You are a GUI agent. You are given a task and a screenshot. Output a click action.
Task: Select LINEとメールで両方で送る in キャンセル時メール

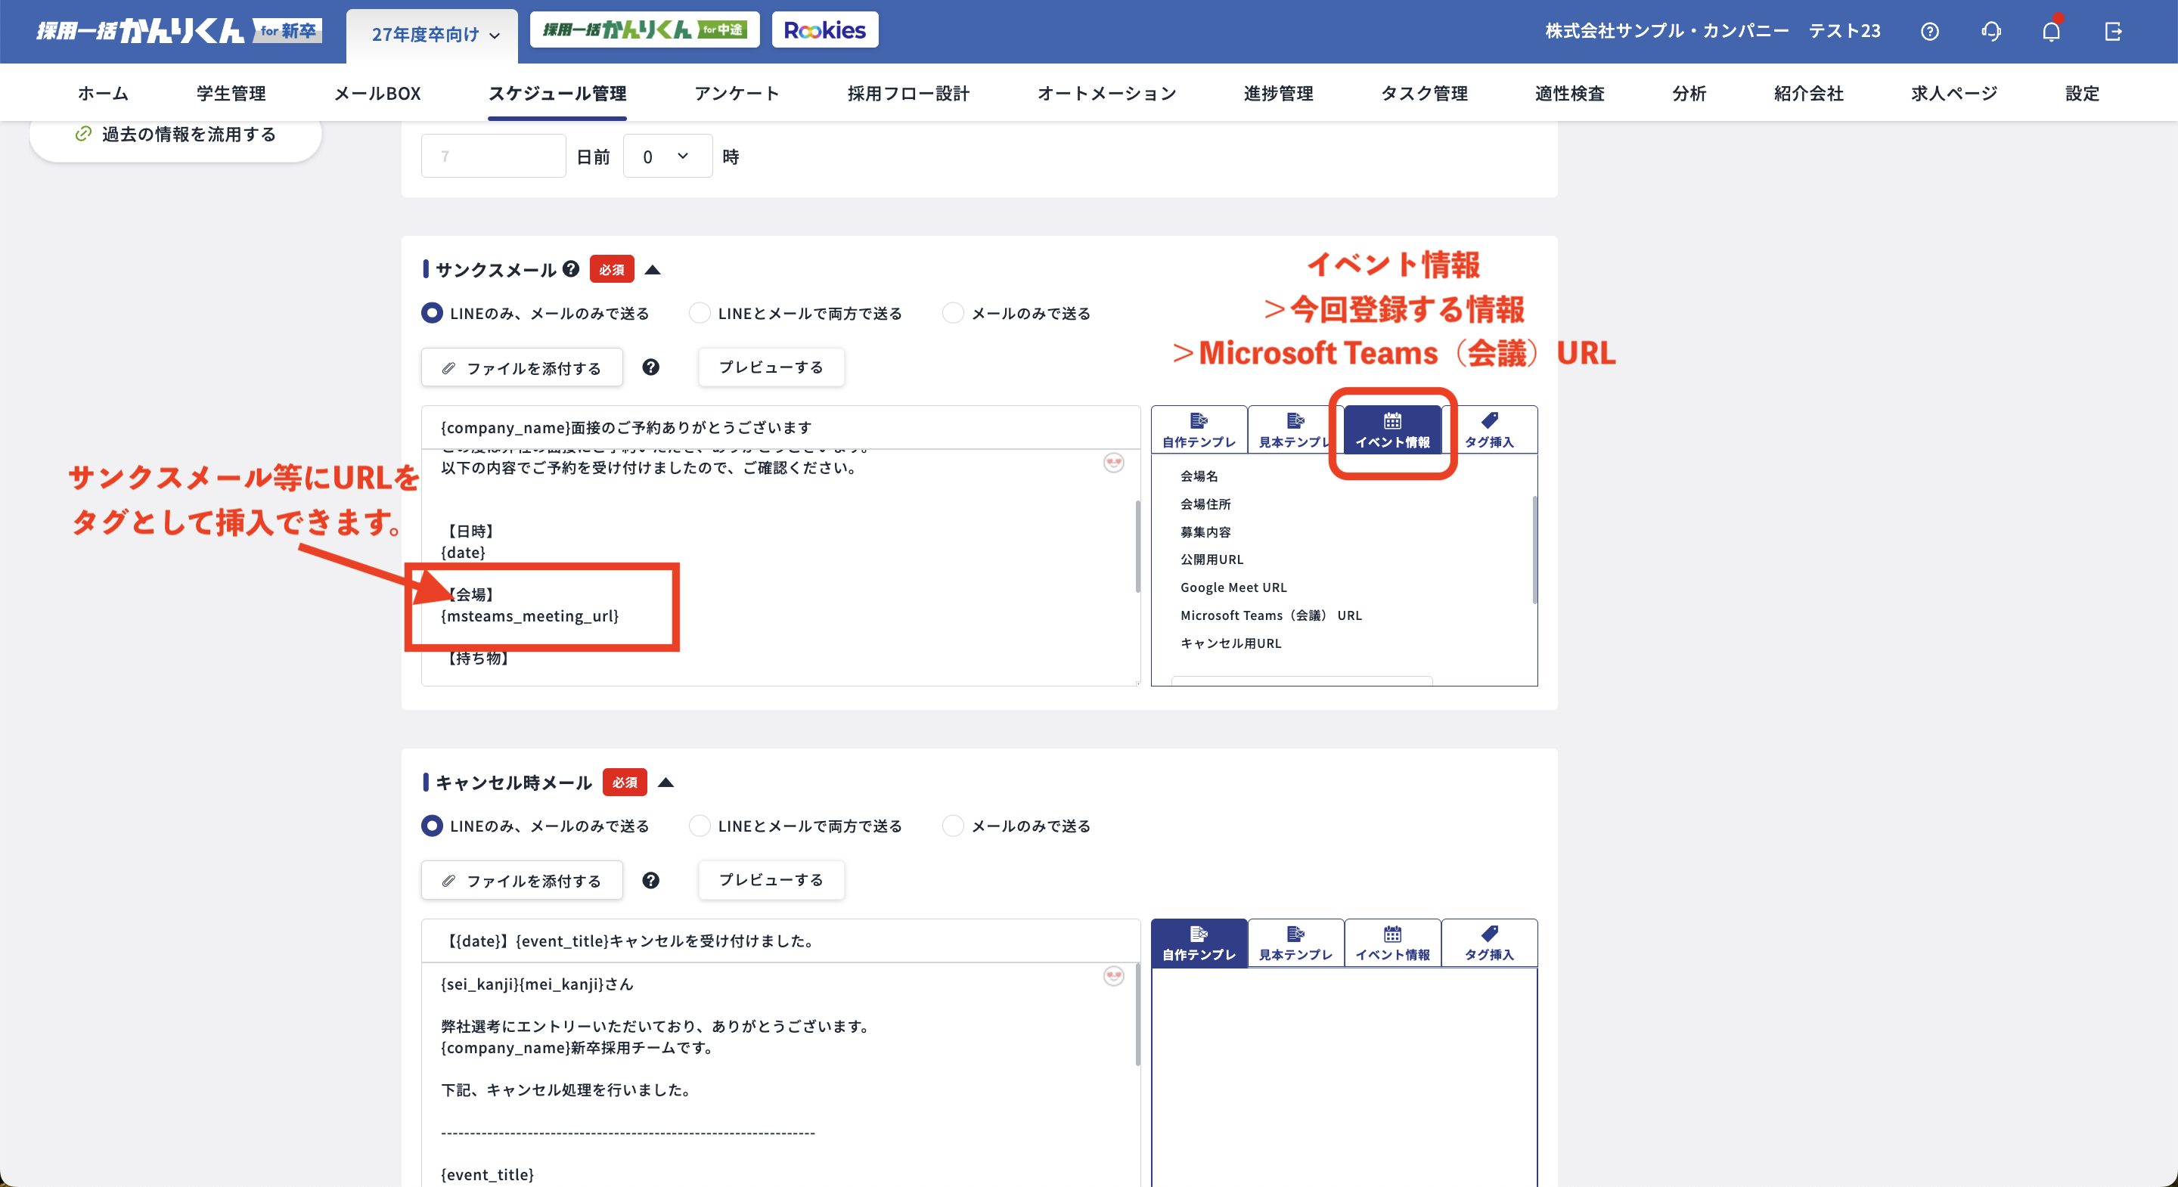coord(700,826)
